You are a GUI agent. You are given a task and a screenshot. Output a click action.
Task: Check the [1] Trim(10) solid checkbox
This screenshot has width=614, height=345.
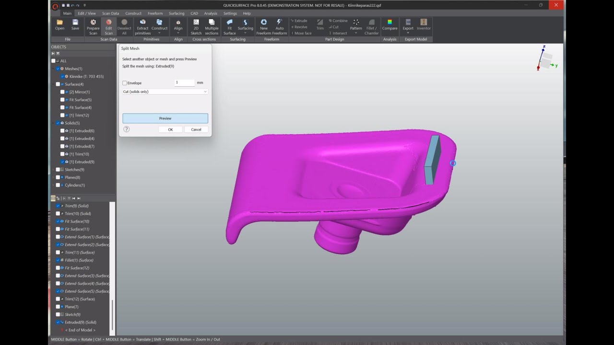coord(62,154)
